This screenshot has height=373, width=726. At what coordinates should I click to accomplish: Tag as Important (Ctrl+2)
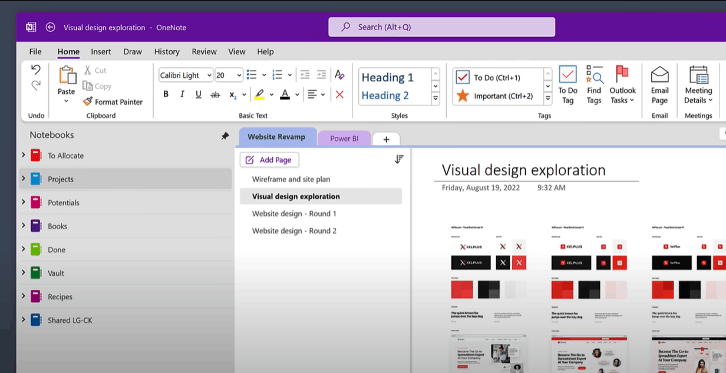point(494,95)
